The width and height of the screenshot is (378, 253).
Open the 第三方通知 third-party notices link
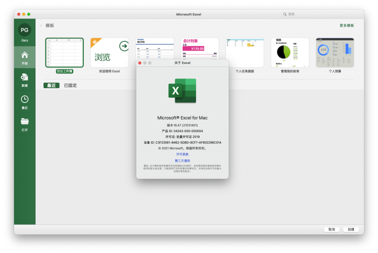[x=182, y=161]
